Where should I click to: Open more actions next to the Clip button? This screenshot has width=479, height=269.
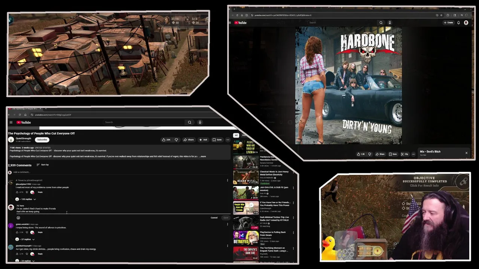(413, 154)
